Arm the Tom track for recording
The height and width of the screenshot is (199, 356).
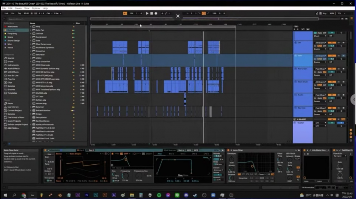[x=343, y=56]
